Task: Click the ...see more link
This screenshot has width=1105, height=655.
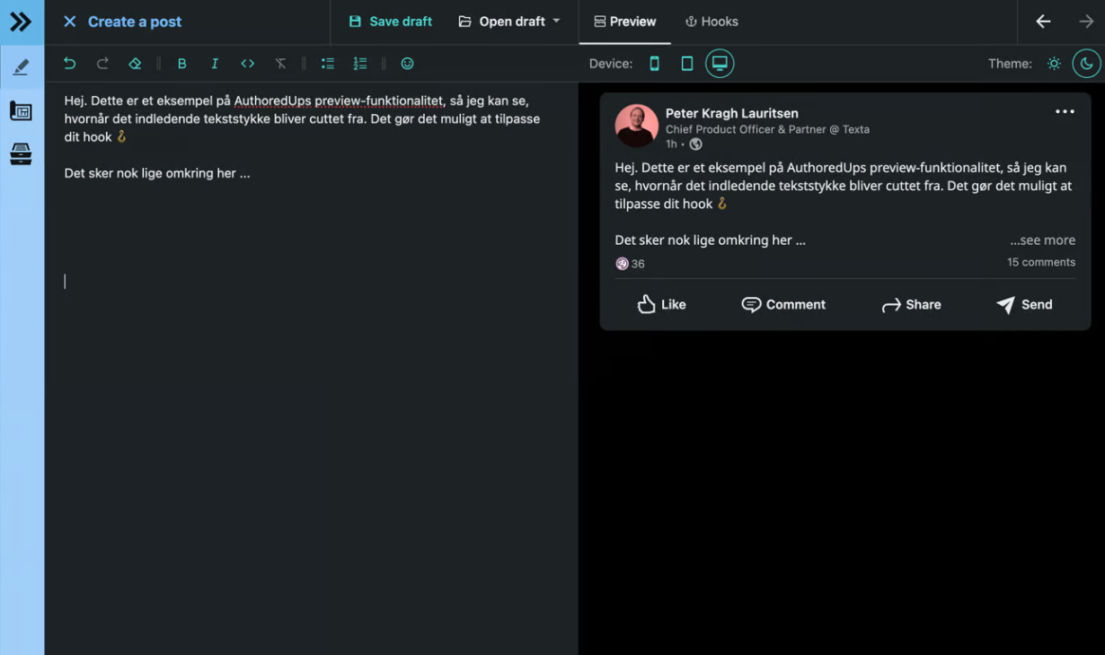Action: (x=1042, y=240)
